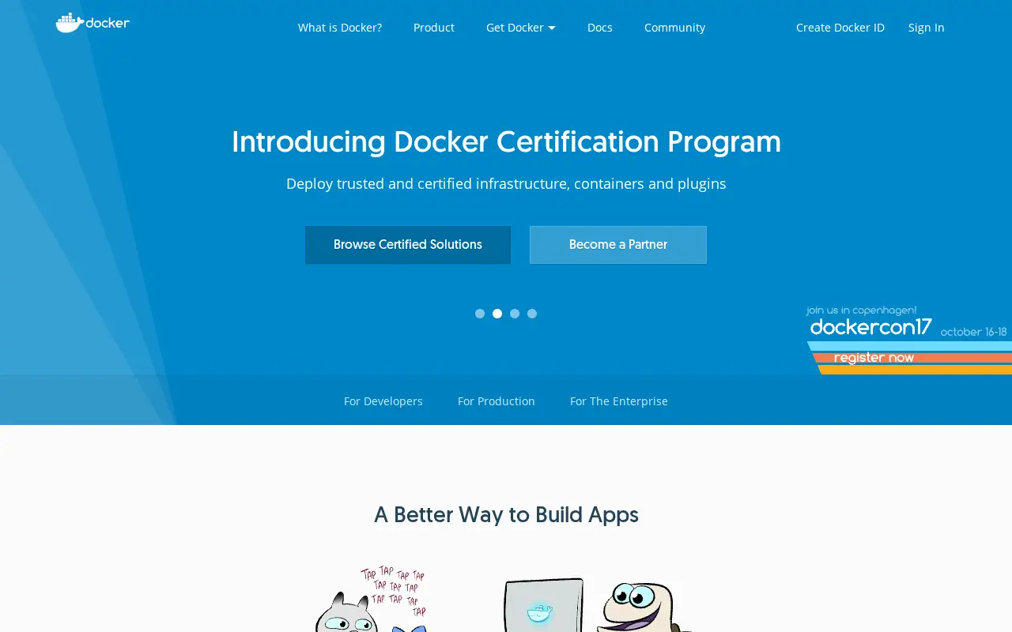Click the gray cat cartoon illustration
The width and height of the screenshot is (1012, 632).
[372, 599]
